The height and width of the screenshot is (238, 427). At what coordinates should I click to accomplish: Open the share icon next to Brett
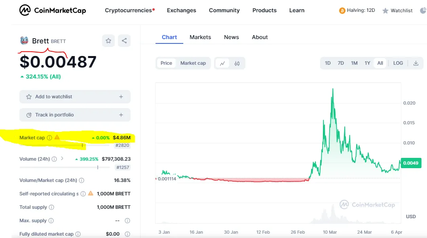click(124, 41)
